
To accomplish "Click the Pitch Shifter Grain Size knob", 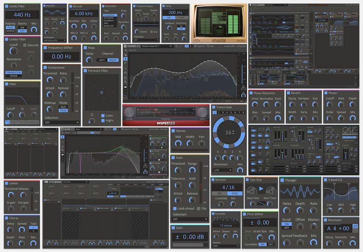I will coord(260,237).
